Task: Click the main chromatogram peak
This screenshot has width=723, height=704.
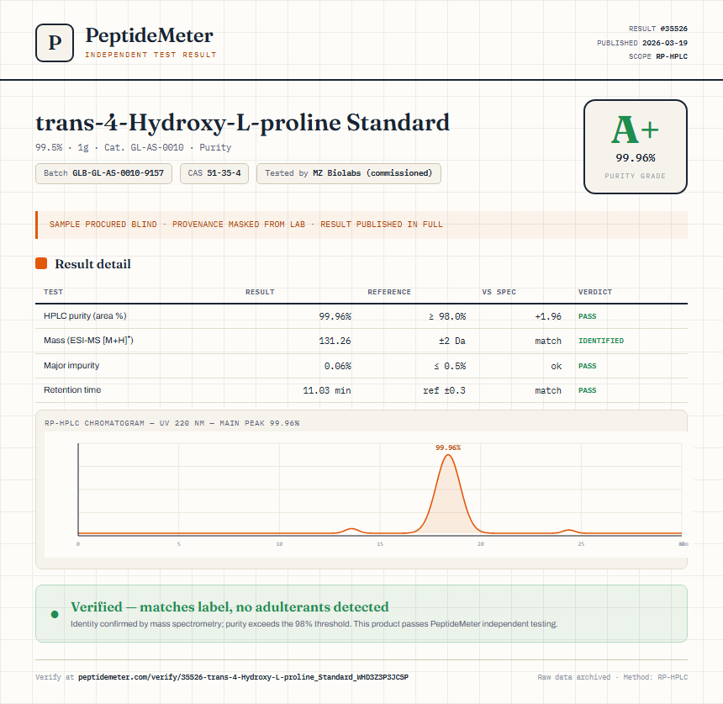Action: [x=448, y=494]
